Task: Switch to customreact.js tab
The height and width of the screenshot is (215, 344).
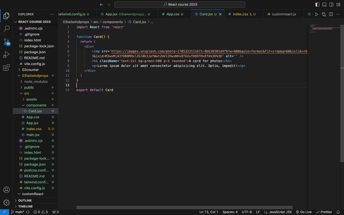Action: coord(284,14)
